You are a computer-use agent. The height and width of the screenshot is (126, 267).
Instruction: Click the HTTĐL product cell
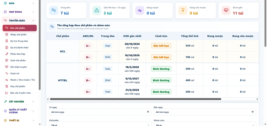tap(63, 80)
